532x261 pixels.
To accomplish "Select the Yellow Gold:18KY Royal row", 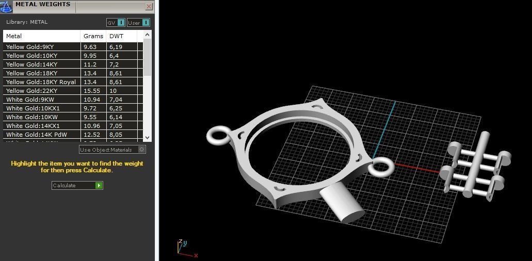I will pos(73,82).
